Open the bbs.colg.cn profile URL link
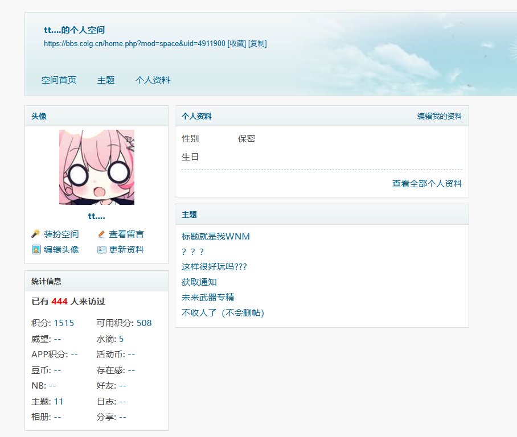 click(x=134, y=43)
